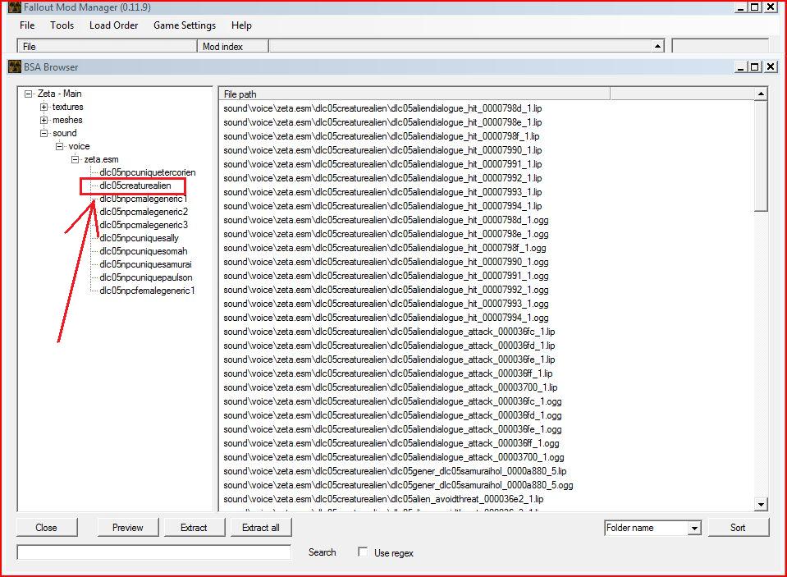Click the scroll up arrow in main mod list

click(x=657, y=46)
